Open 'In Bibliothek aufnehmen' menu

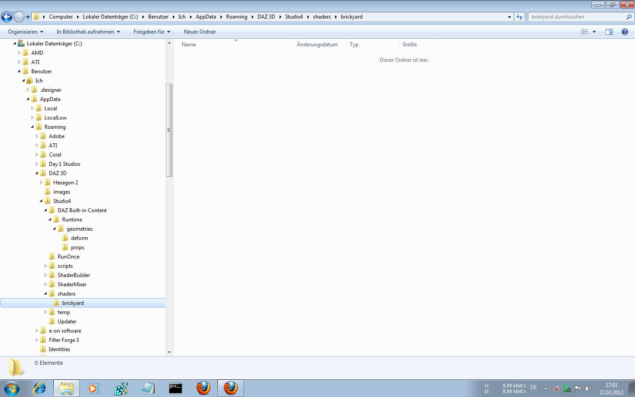[88, 32]
